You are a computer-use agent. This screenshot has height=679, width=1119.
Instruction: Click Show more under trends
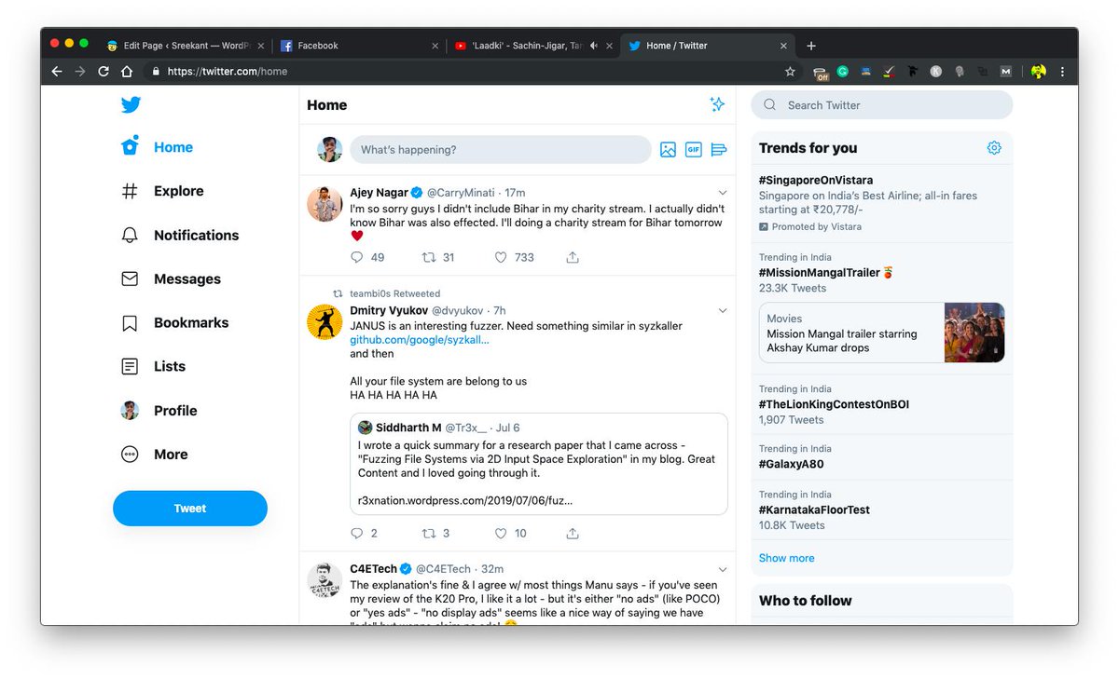tap(786, 558)
